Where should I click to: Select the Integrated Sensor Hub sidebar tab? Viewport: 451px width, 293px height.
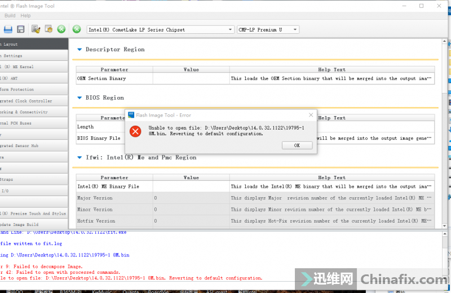[x=34, y=146]
